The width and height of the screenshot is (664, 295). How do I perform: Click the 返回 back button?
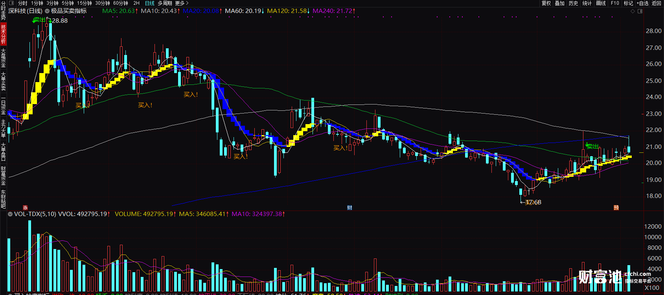(x=657, y=3)
